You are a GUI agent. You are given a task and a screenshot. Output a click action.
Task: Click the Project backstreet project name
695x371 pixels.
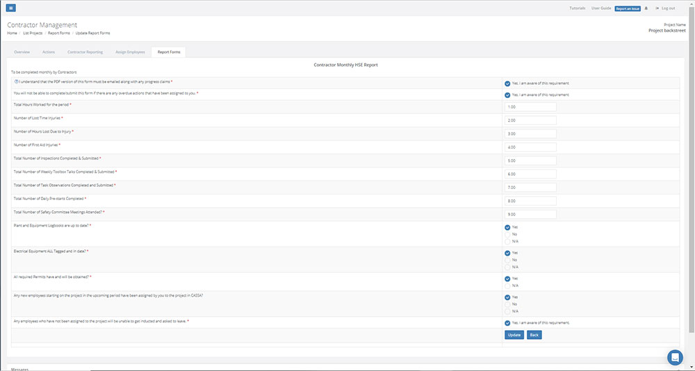click(667, 31)
